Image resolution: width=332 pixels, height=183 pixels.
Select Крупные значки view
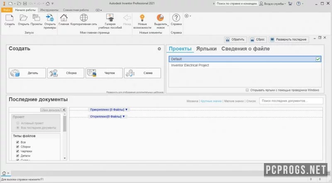211,101
